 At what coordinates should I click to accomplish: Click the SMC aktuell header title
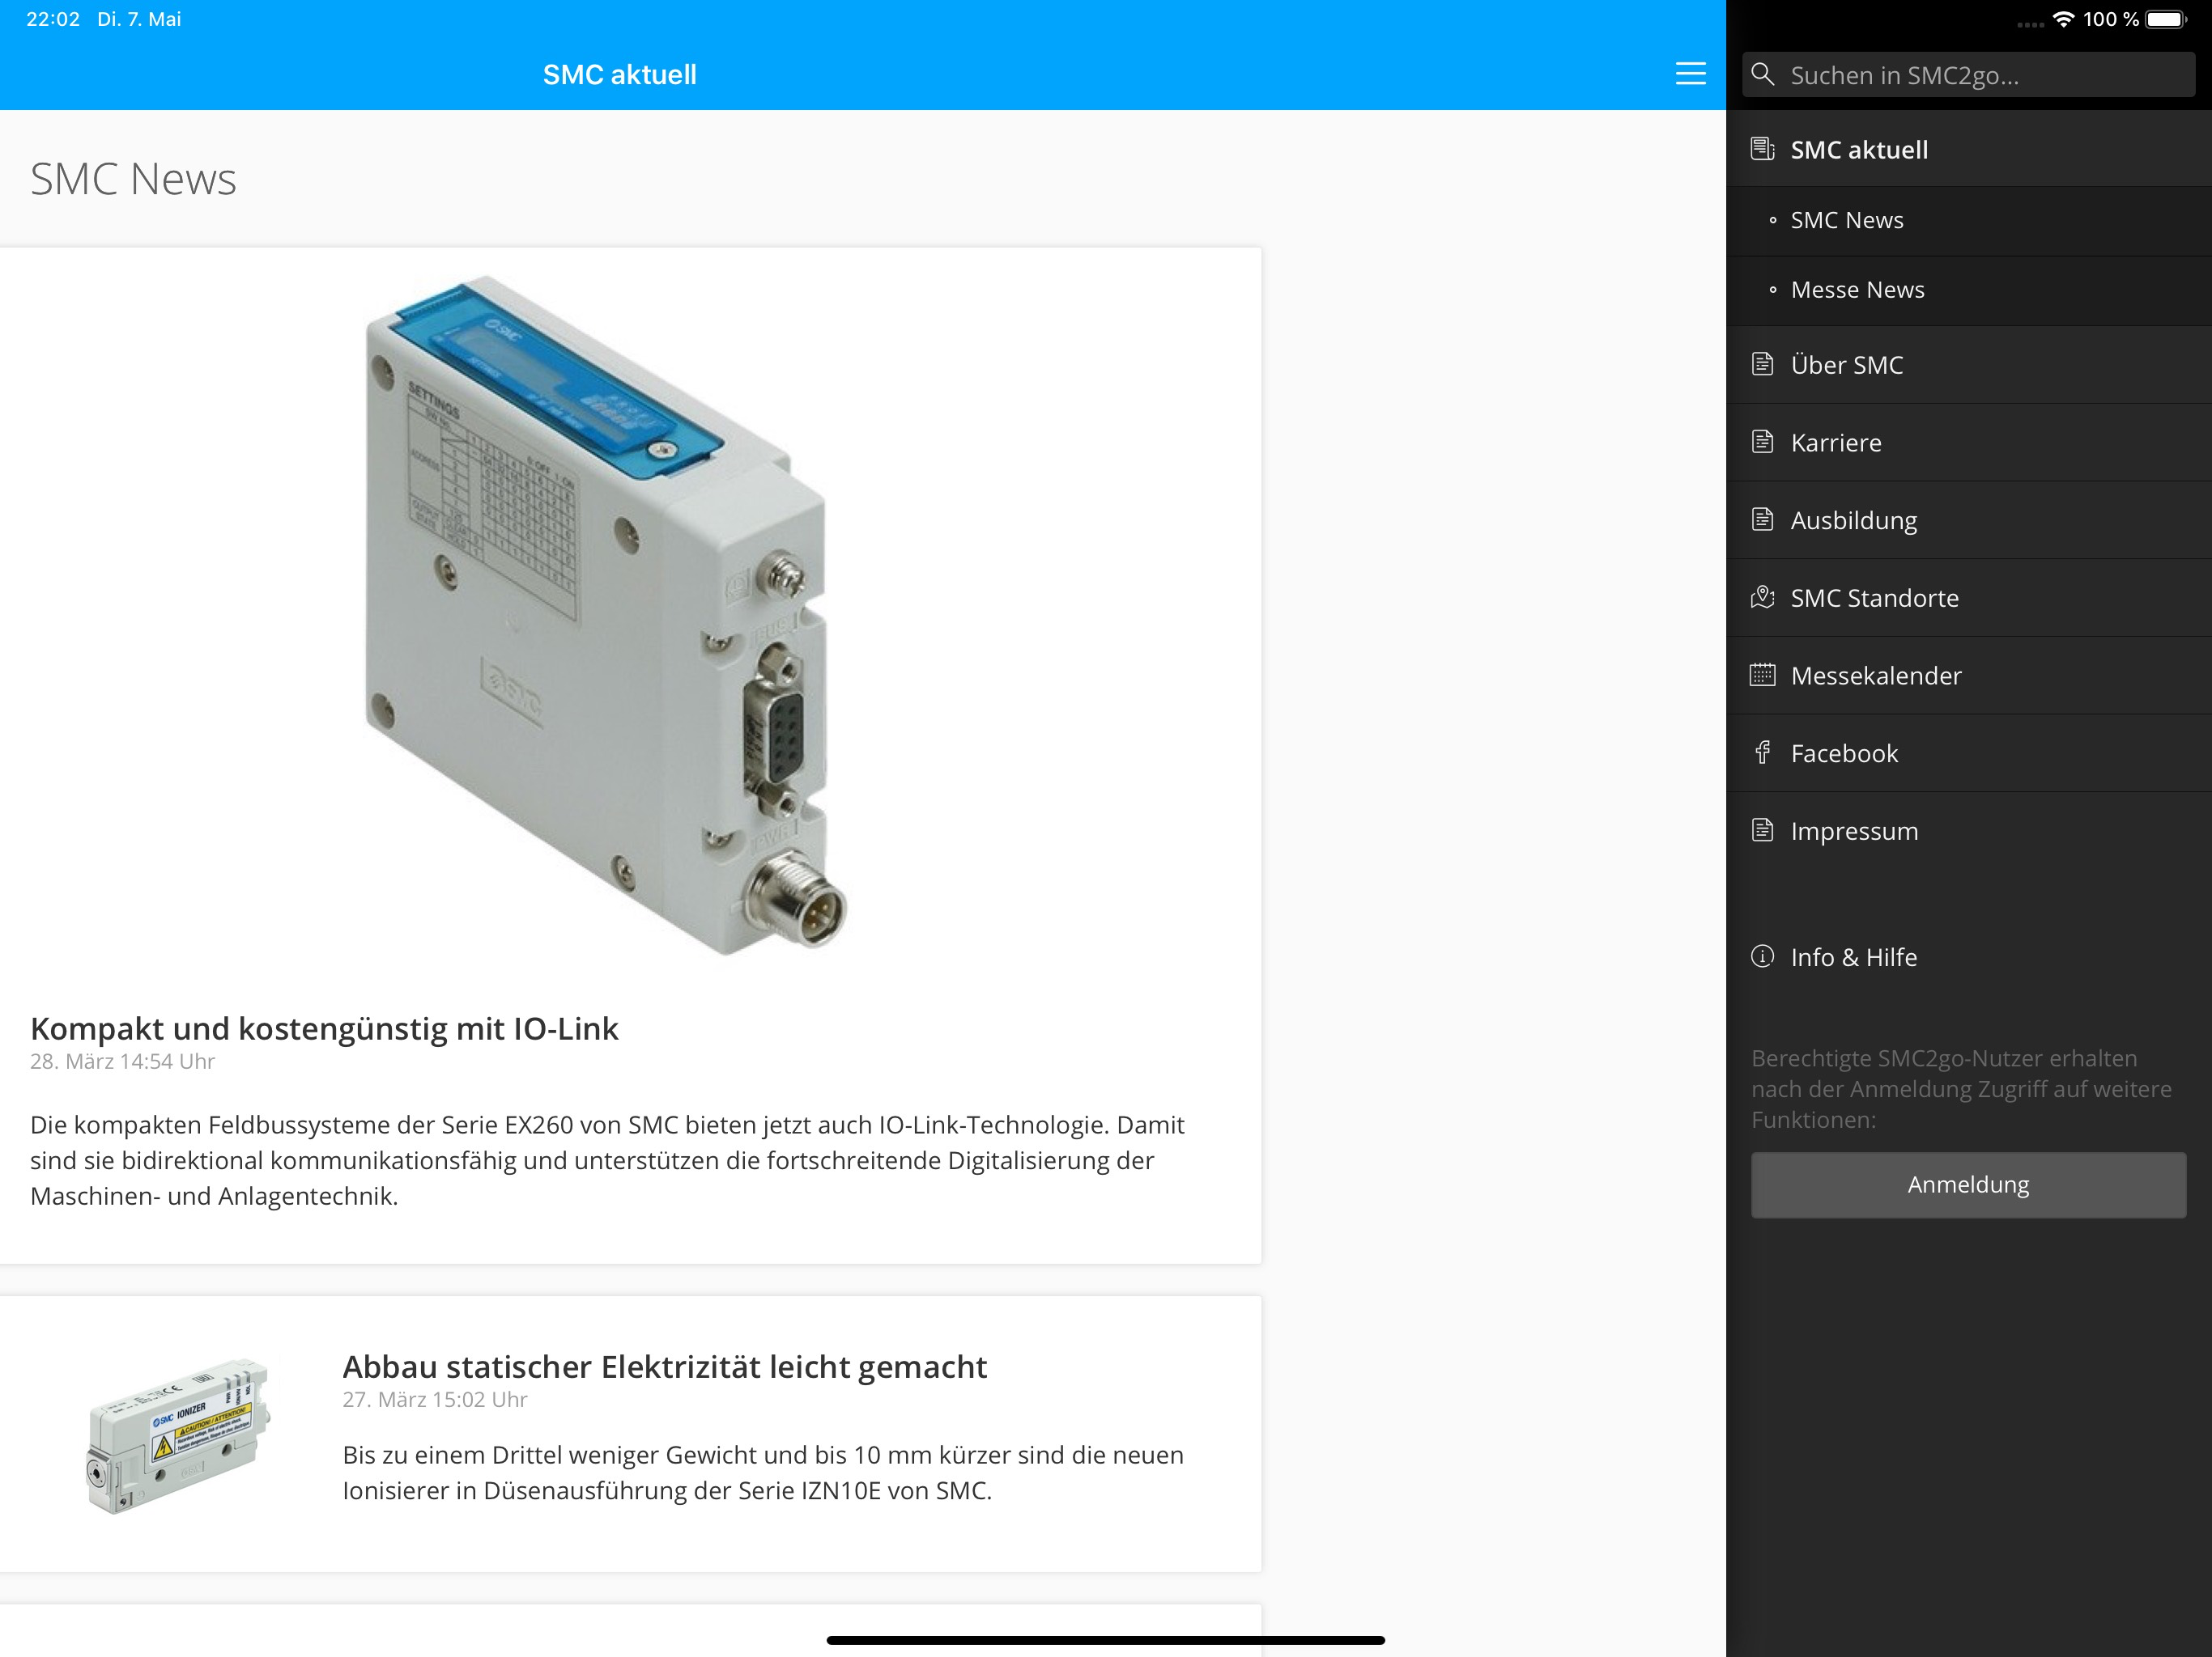620,75
